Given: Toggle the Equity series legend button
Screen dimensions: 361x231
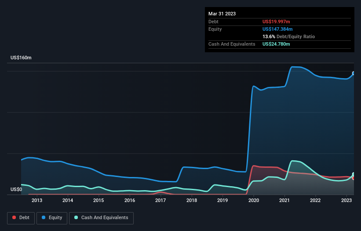Looking at the screenshot, I should [x=52, y=218].
